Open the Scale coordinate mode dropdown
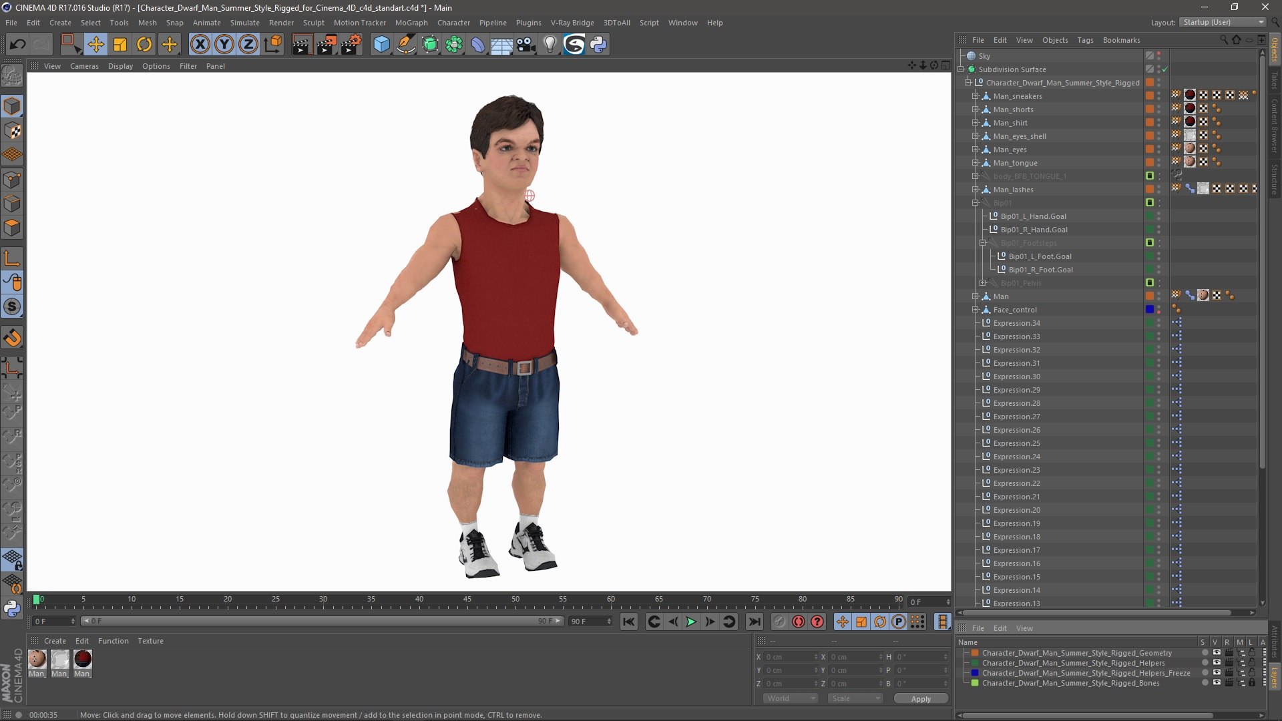Viewport: 1282px width, 721px height. pos(855,698)
